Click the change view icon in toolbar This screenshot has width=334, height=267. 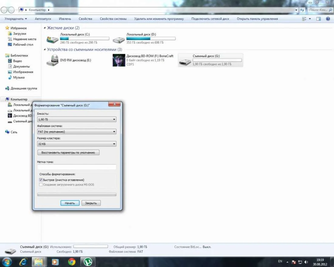(304, 19)
